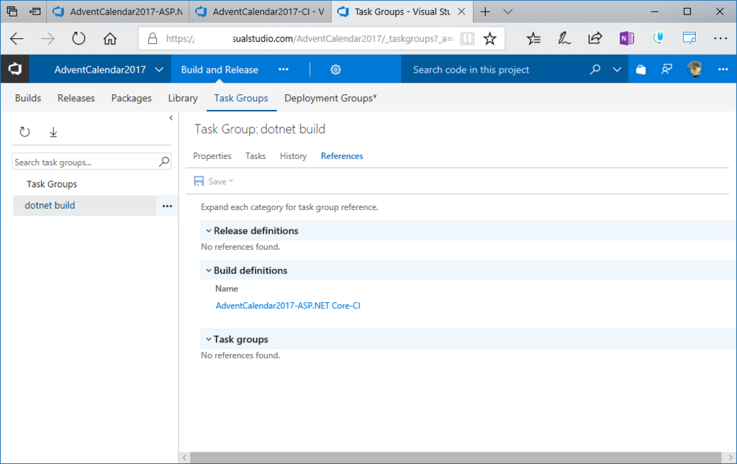Open Tasks tab of task group
This screenshot has width=737, height=464.
click(256, 156)
